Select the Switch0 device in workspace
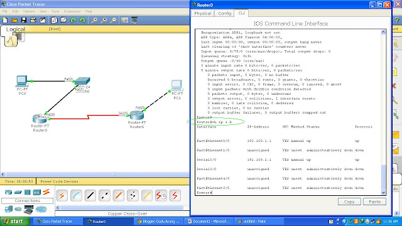The height and width of the screenshot is (226, 402). pos(82,82)
